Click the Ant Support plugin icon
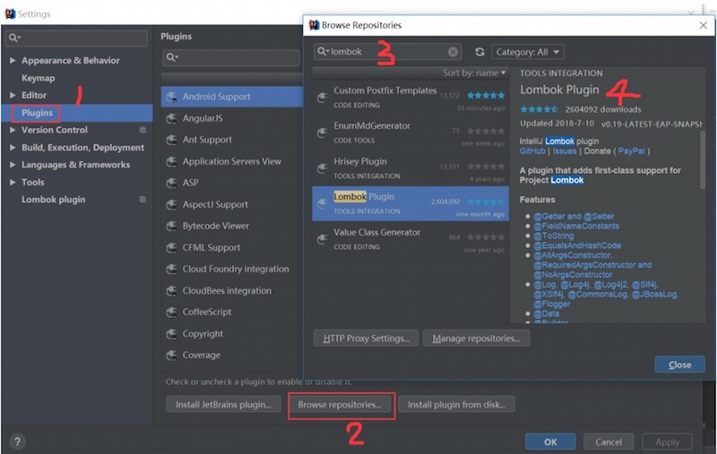The height and width of the screenshot is (454, 717). [x=172, y=140]
